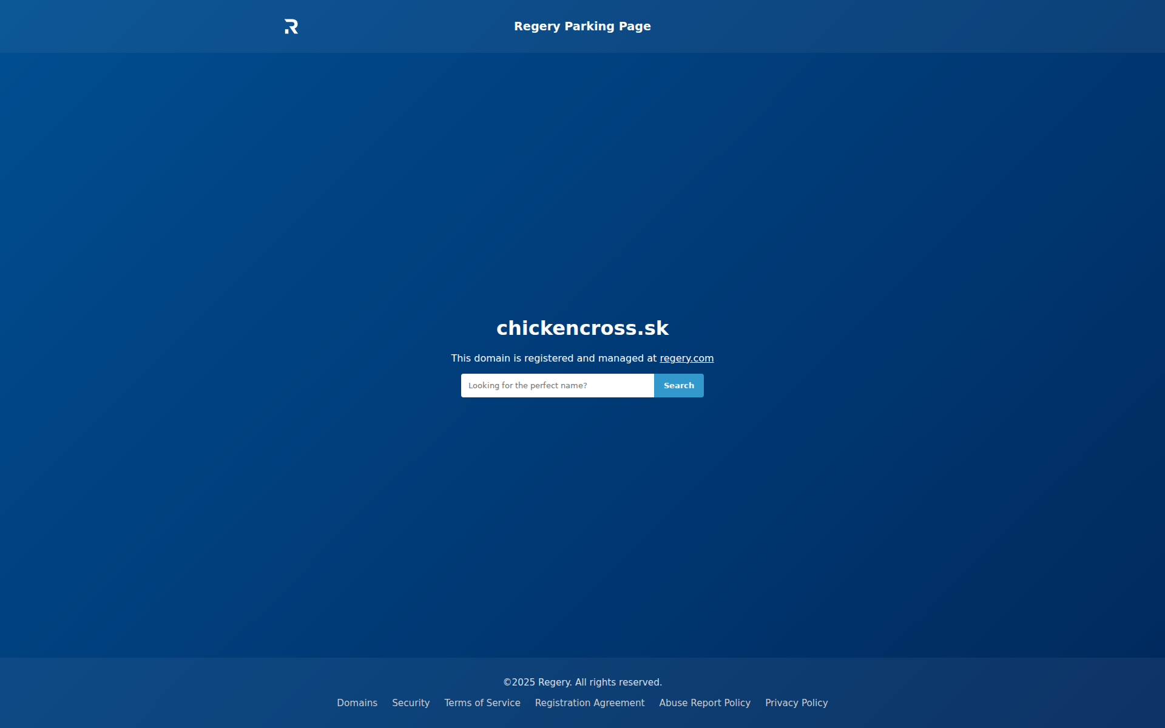Open the Abuse Report Policy link

[704, 703]
